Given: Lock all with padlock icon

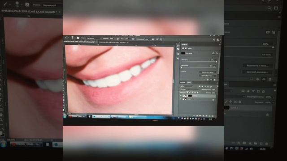Looking at the screenshot, I should point(198,93).
